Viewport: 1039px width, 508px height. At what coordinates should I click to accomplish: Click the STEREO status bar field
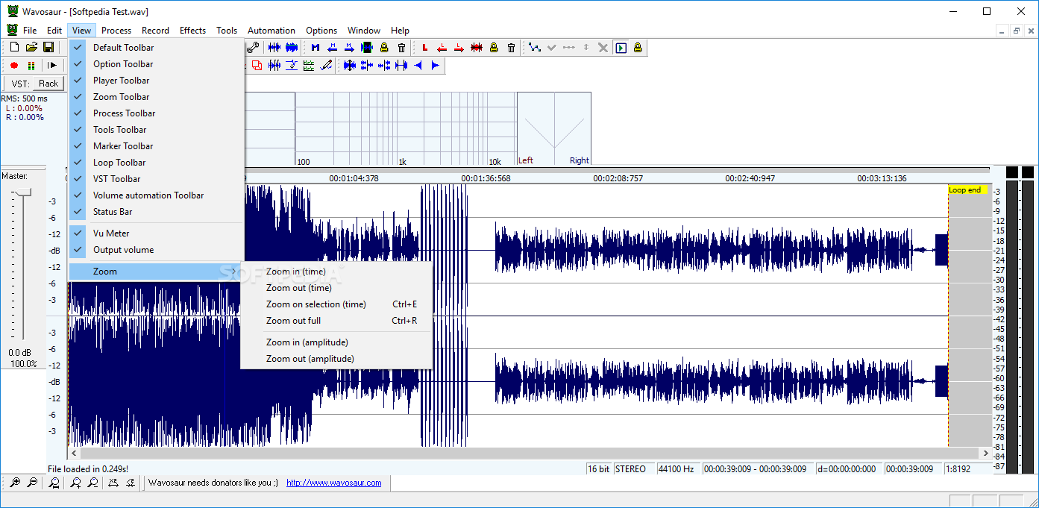[633, 469]
